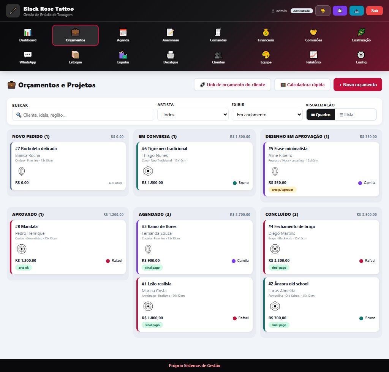Open the Comandas section
The height and width of the screenshot is (372, 389).
(218, 35)
